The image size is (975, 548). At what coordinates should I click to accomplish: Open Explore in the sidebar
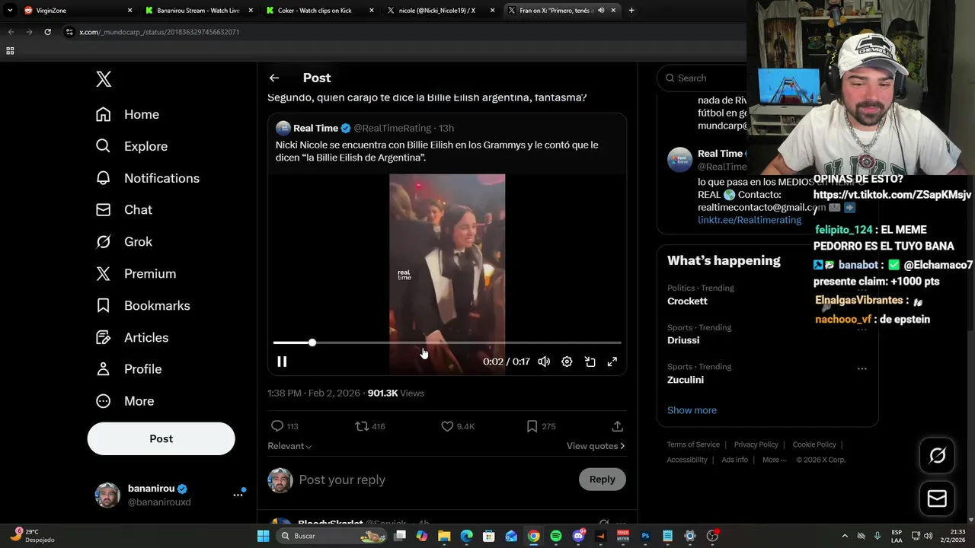coord(131,146)
